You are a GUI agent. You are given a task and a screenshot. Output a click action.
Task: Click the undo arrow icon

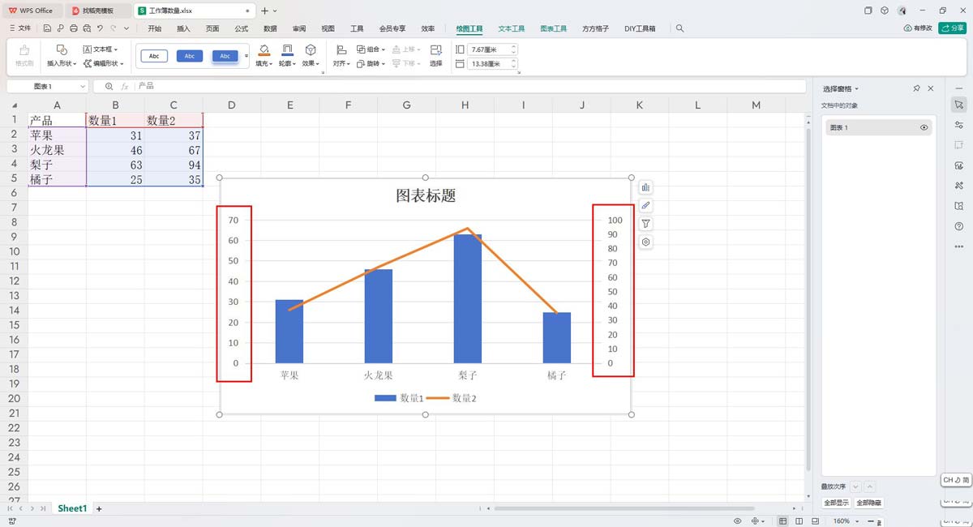100,28
